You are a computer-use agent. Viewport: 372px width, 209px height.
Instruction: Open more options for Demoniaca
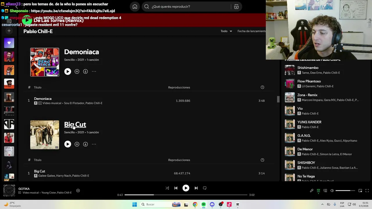click(94, 71)
